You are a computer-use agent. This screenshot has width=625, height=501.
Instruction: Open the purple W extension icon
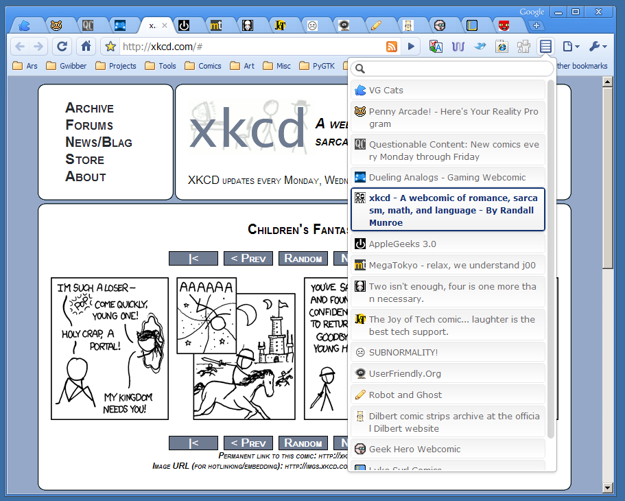458,47
